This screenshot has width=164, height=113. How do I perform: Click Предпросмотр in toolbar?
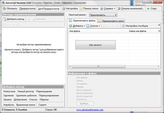[27, 9]
